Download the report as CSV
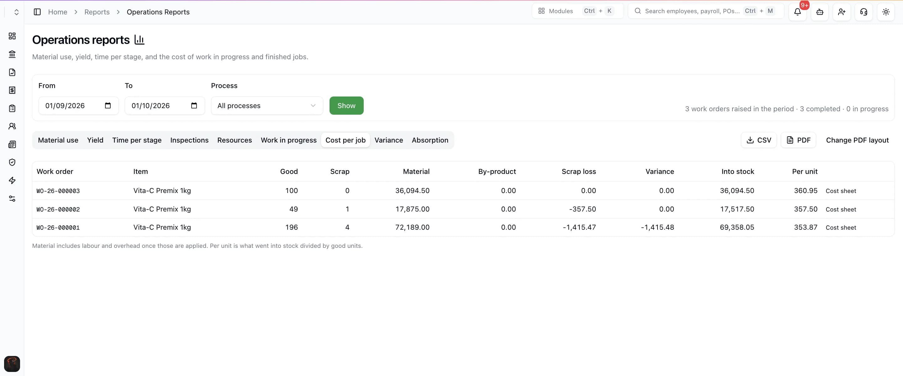Viewport: 903px width, 376px height. tap(758, 140)
